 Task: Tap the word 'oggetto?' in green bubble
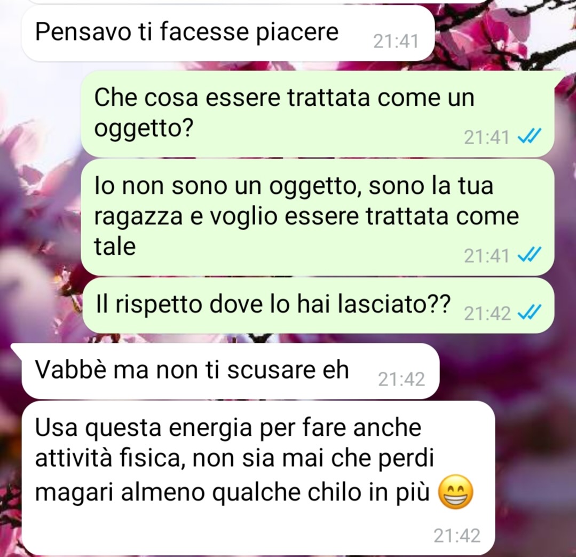tap(144, 129)
